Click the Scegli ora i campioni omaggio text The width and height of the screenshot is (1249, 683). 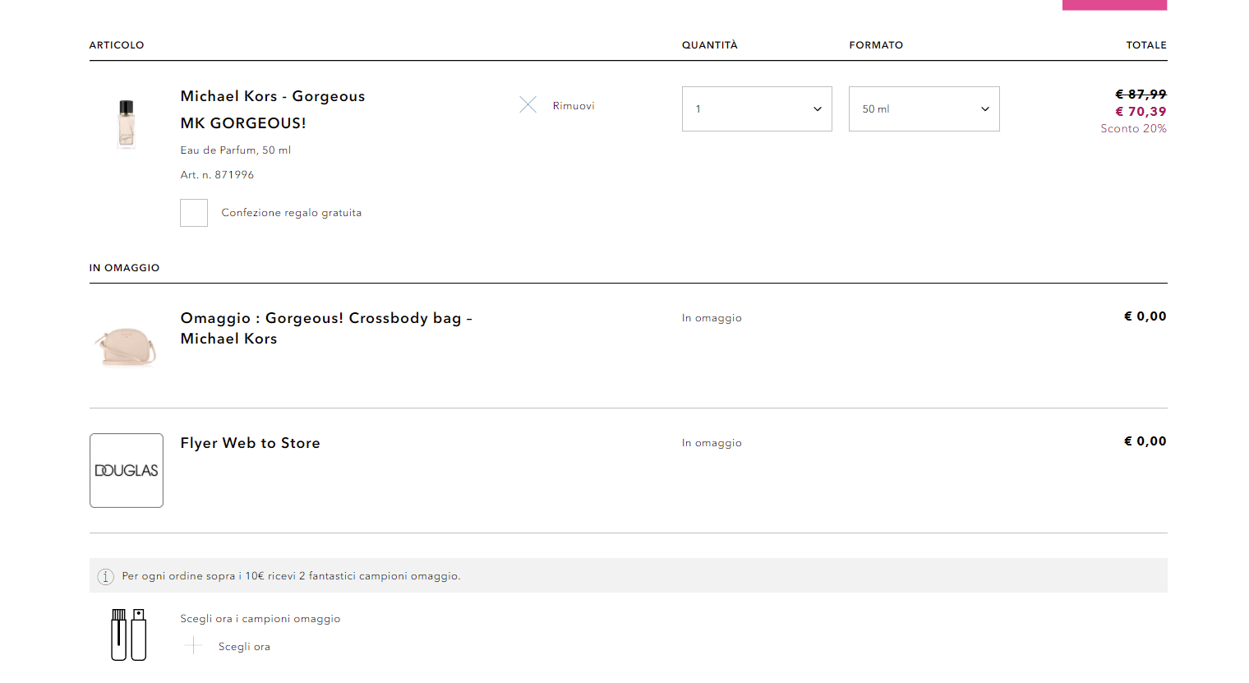[260, 619]
